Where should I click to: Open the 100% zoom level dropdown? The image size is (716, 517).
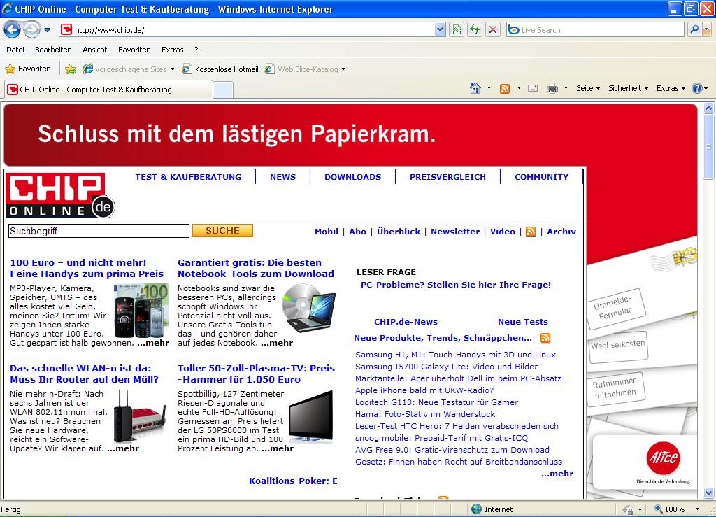click(x=697, y=509)
